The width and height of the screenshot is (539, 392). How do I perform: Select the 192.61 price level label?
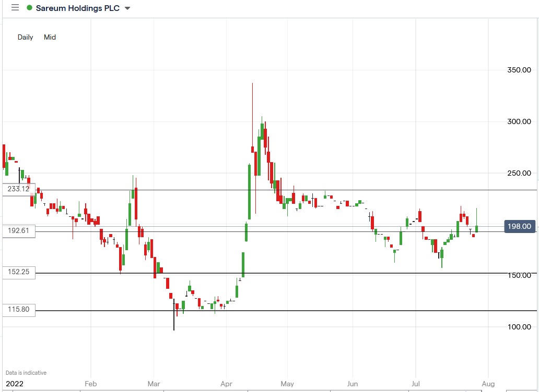(x=17, y=231)
